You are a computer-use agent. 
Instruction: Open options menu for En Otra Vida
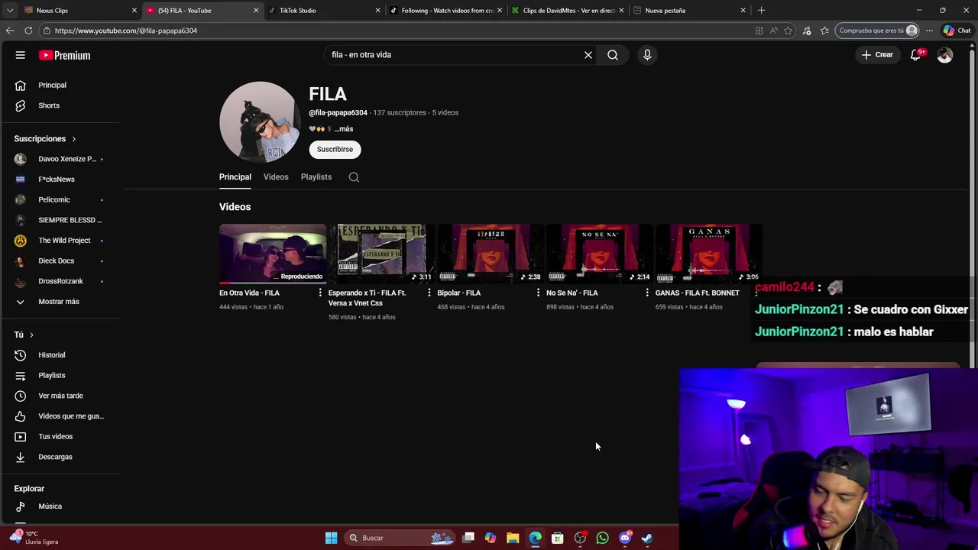pos(320,293)
